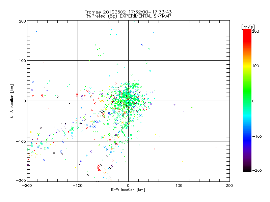Screen dimensions: 270x202
Task: Click the plot origin at the center crosshair
Action: 128,101
